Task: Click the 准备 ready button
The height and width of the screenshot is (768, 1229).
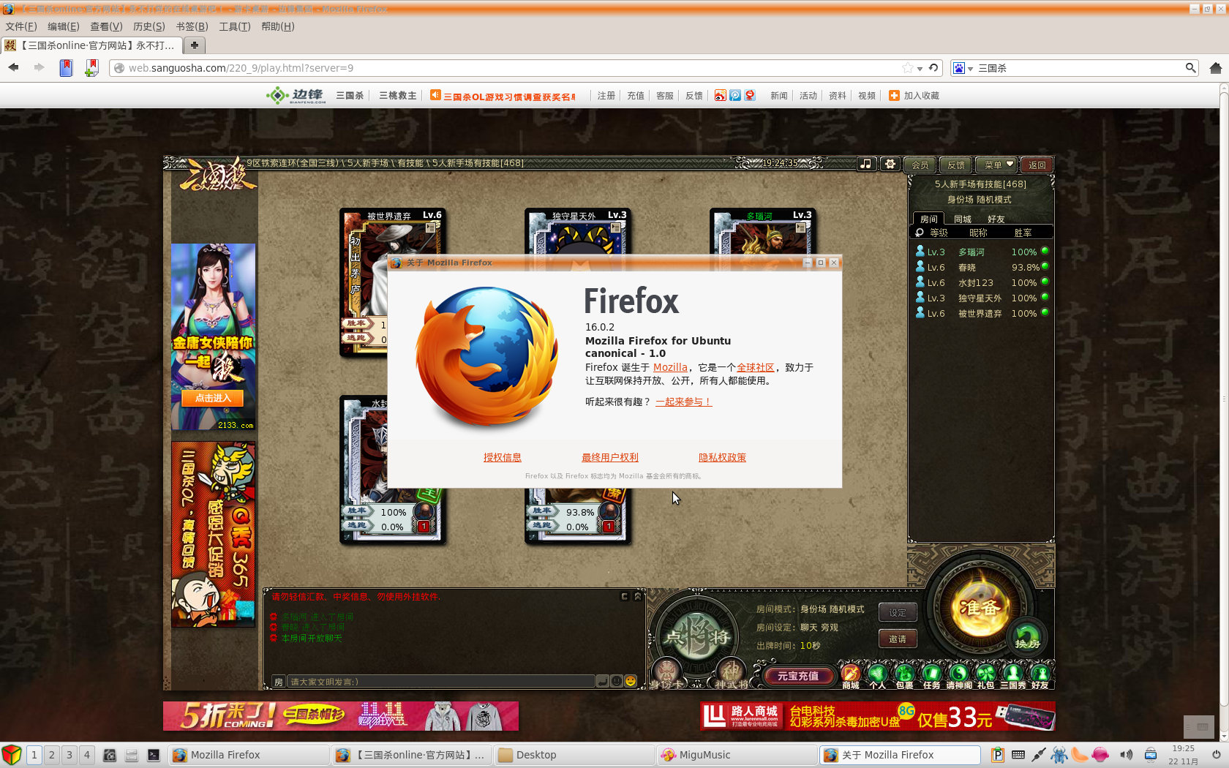Action: tap(980, 609)
